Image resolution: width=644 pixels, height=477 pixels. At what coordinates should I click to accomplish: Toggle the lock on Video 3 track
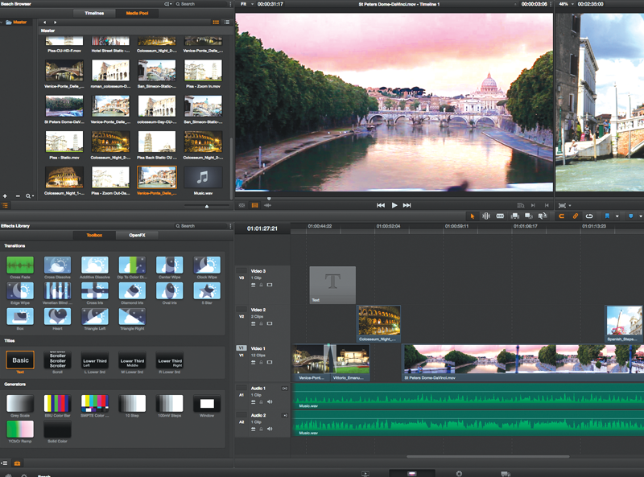[262, 285]
